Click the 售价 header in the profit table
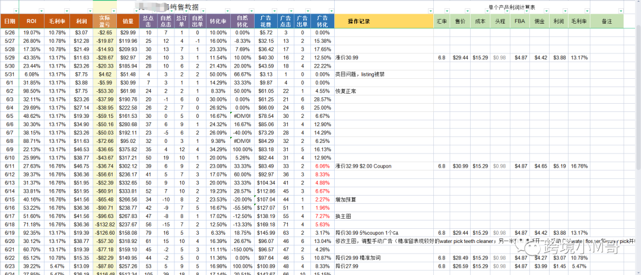 pos(460,21)
